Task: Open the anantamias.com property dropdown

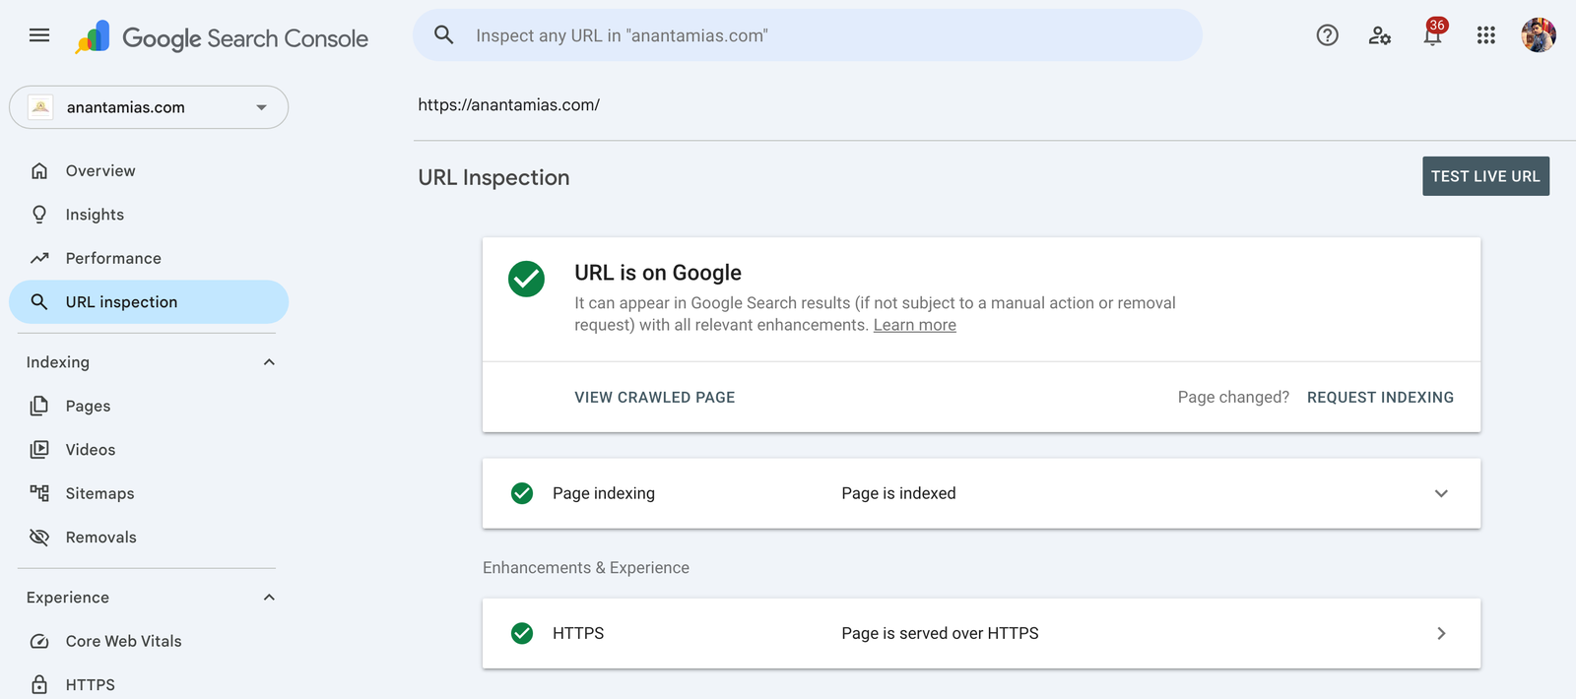Action: tap(149, 107)
